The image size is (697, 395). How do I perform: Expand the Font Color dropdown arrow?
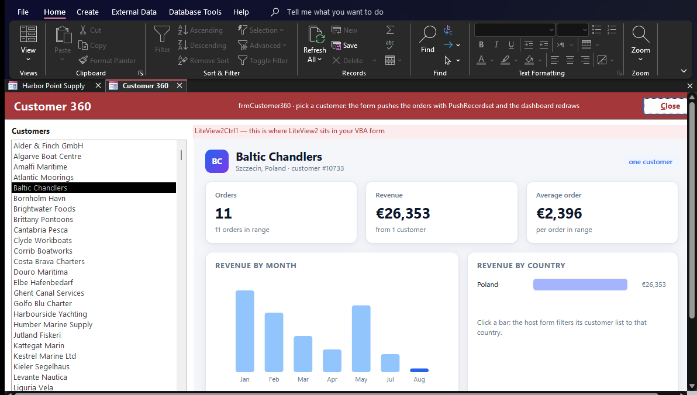pos(492,60)
